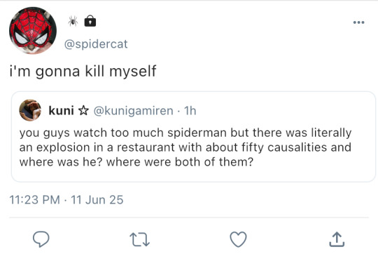Screen dimensions: 378x261
Task: Open the three-dot more options menu
Action: coord(358,22)
